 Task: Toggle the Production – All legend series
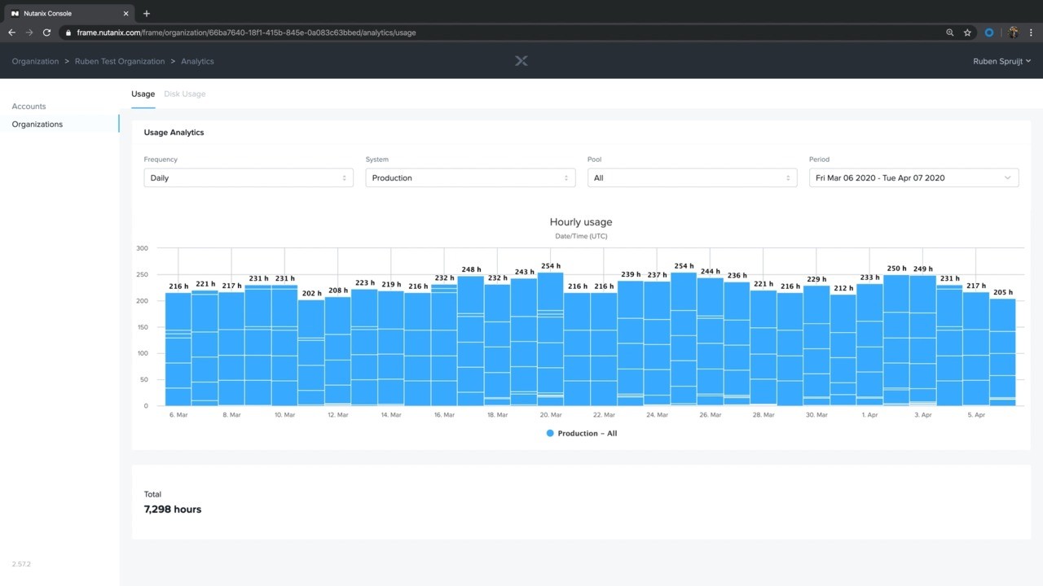coord(582,434)
